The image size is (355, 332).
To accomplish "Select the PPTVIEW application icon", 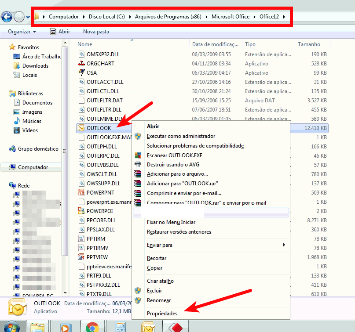I will coord(81,257).
